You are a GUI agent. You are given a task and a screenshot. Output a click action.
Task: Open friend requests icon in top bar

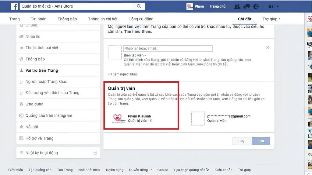coord(237,7)
